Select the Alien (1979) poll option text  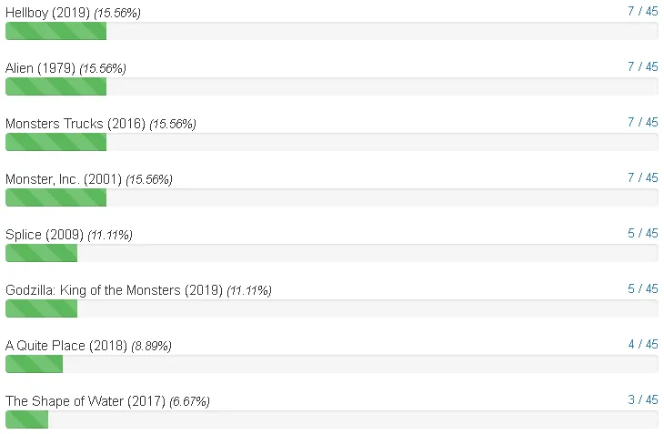[x=40, y=68]
